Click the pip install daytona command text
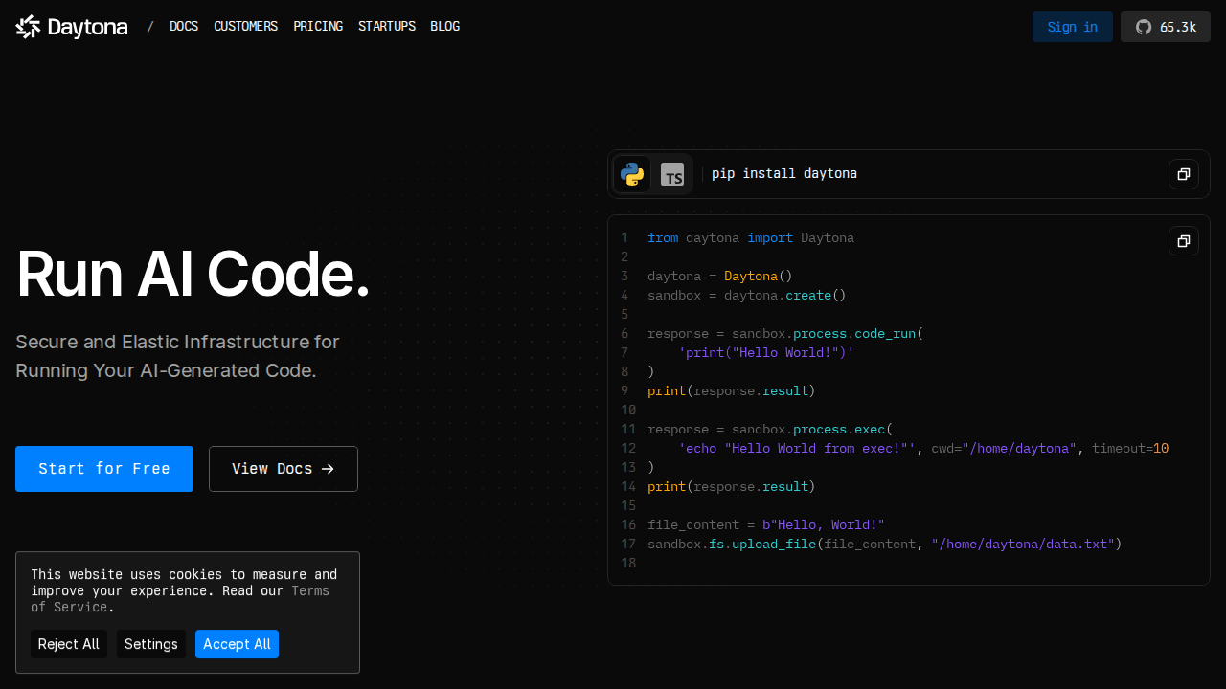 point(783,174)
